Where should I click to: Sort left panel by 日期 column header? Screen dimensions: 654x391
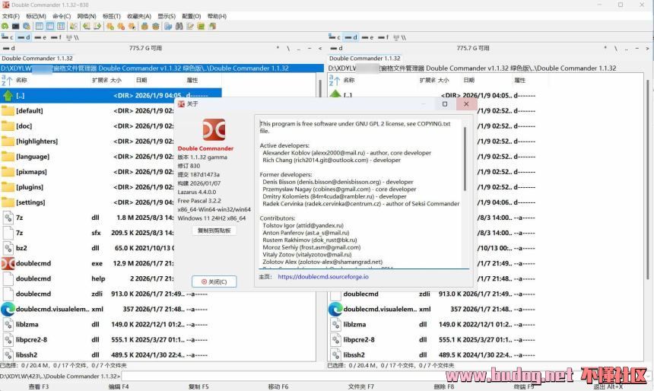(x=141, y=80)
